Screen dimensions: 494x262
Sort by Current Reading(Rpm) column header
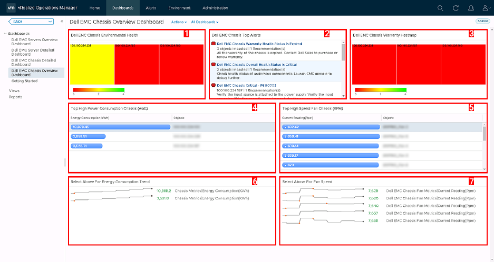coord(298,118)
